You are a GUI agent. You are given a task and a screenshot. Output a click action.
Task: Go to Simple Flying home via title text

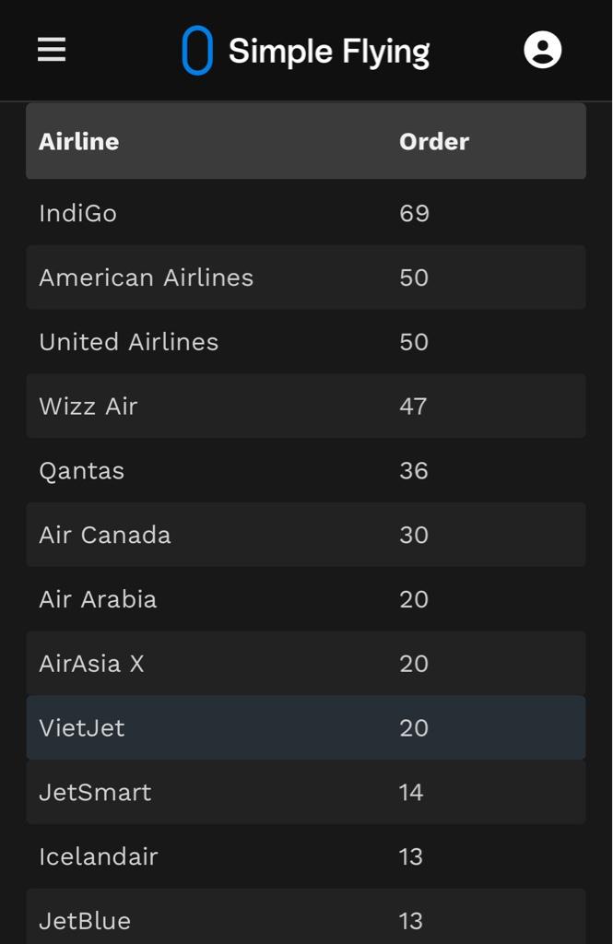click(329, 52)
